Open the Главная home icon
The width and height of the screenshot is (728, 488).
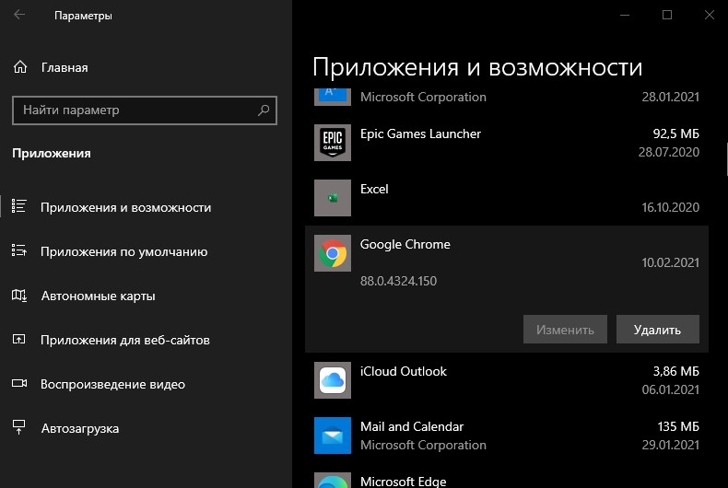point(20,67)
